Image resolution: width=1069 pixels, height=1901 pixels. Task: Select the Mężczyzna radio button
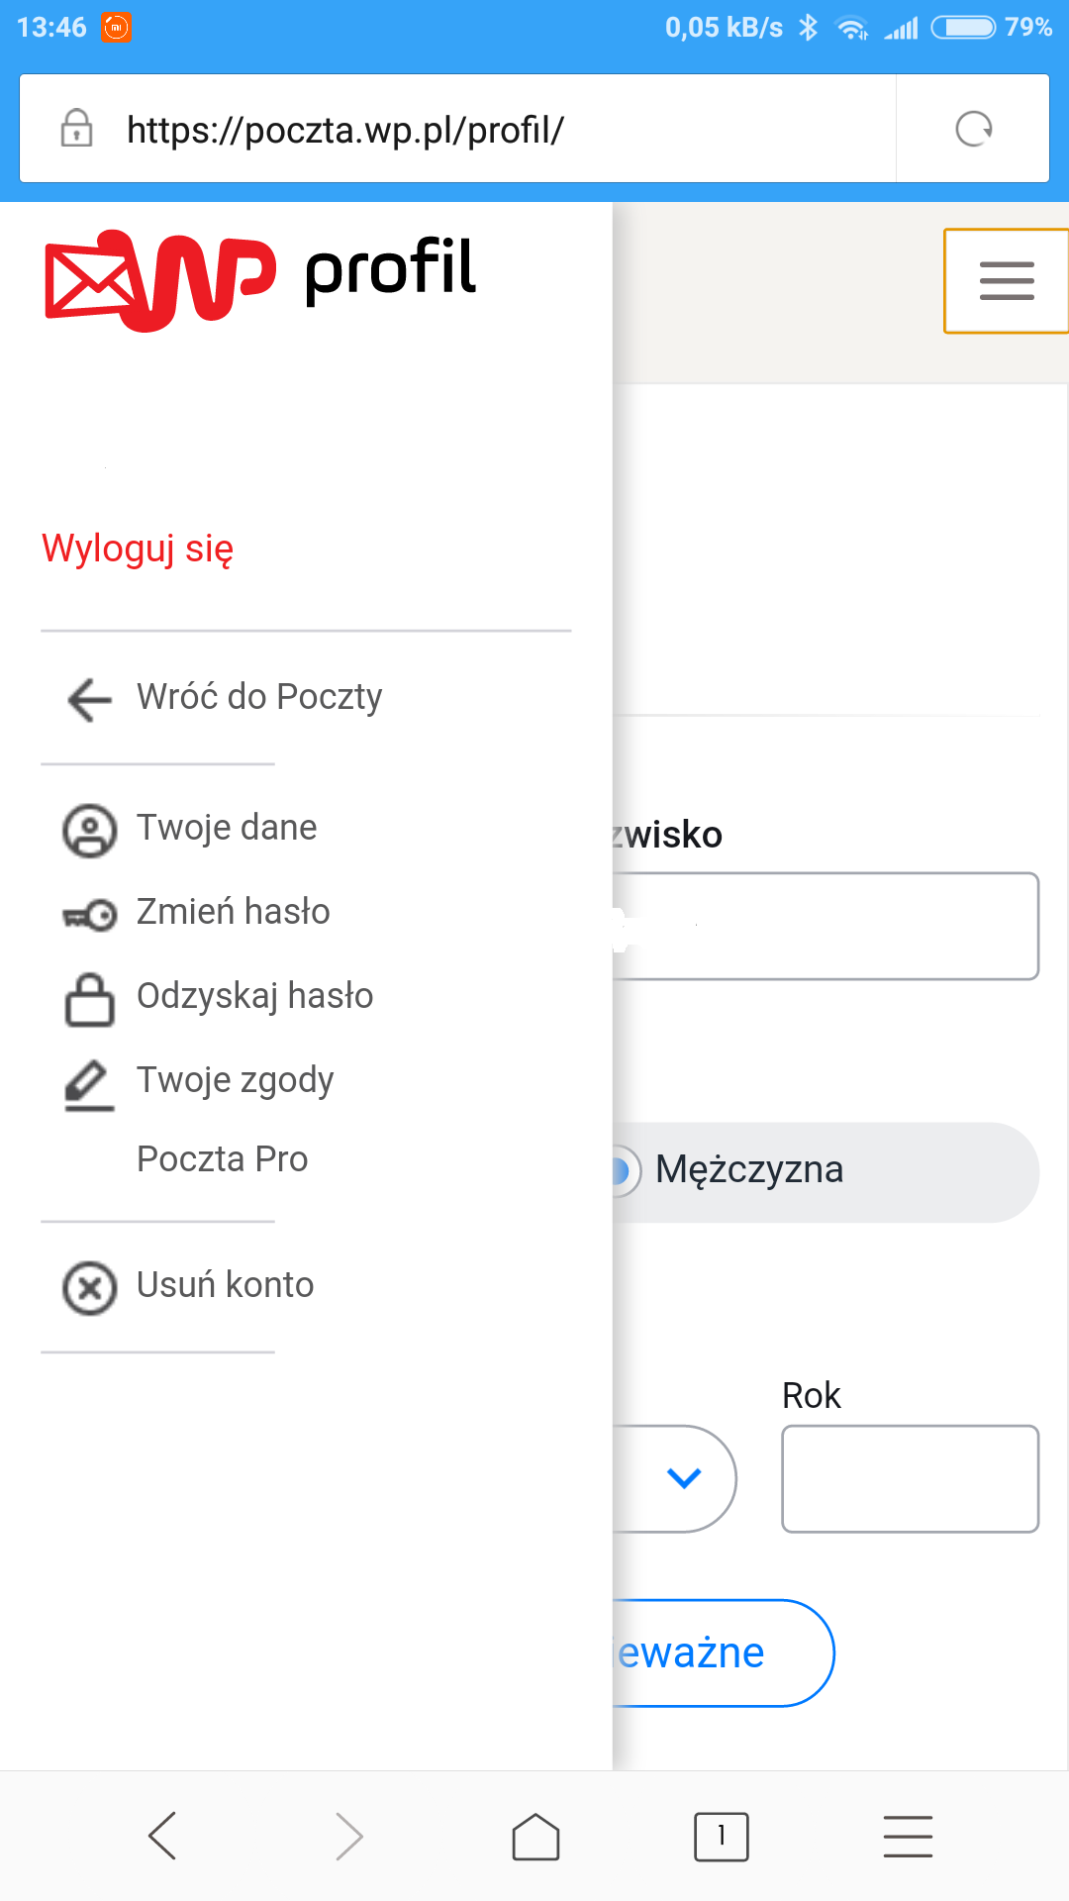(x=622, y=1171)
